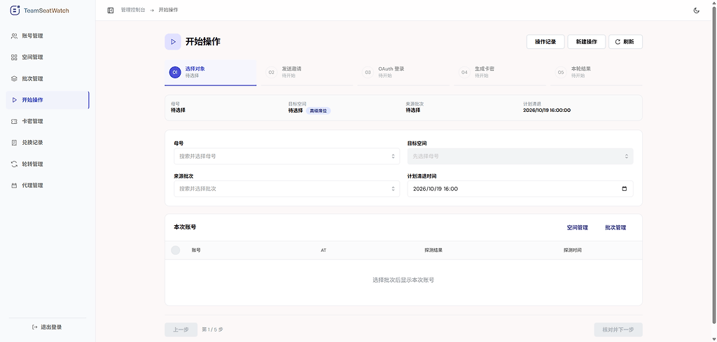Image resolution: width=717 pixels, height=342 pixels.
Task: Click the refresh arrow icon in 刷新
Action: (x=618, y=42)
